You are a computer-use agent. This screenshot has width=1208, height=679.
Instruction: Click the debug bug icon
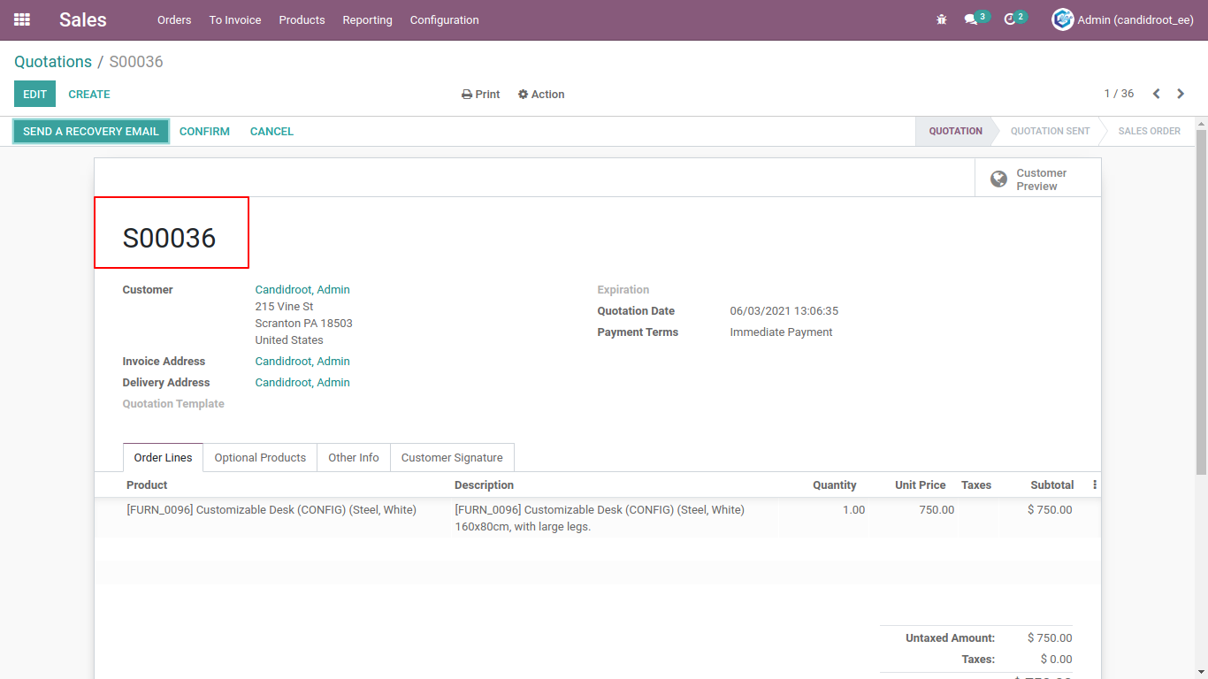(941, 19)
